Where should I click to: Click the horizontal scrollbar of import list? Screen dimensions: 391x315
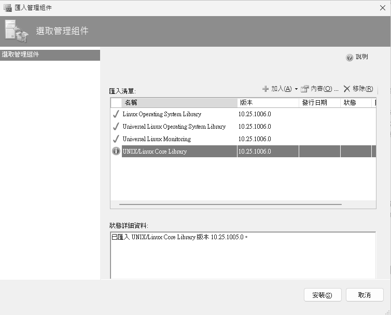click(230, 204)
